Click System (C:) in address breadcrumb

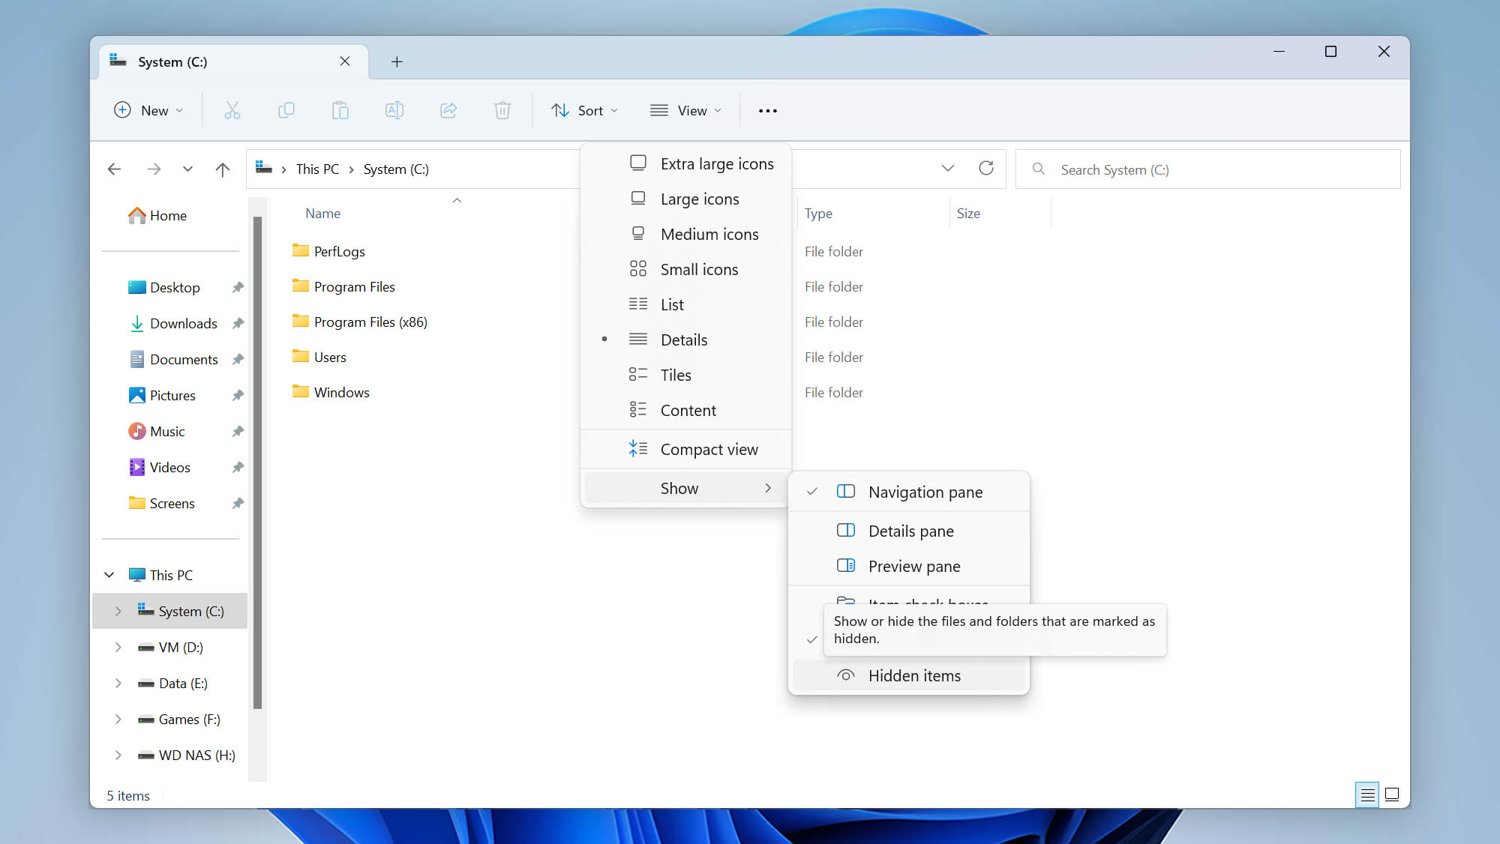coord(396,169)
